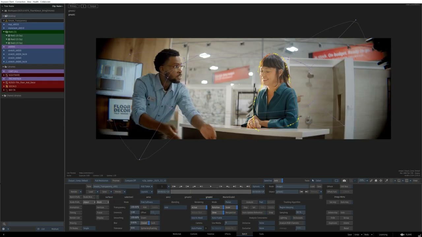Click the SOCIALS library icon
This screenshot has height=237, width=422.
[x=7, y=86]
